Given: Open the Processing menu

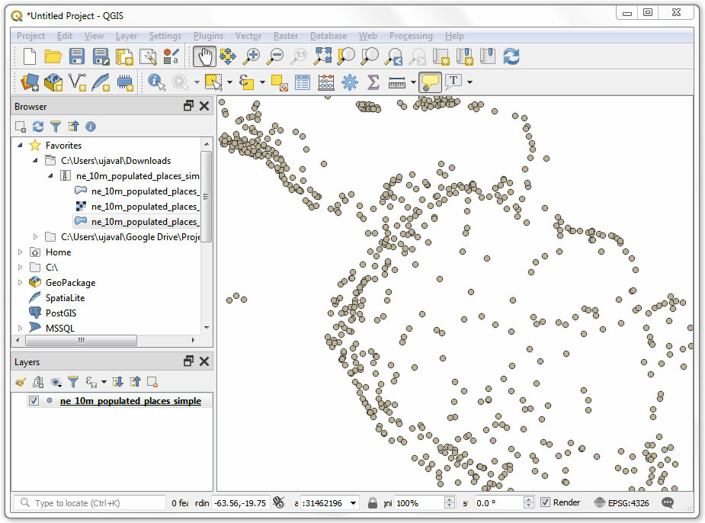Looking at the screenshot, I should pos(410,36).
